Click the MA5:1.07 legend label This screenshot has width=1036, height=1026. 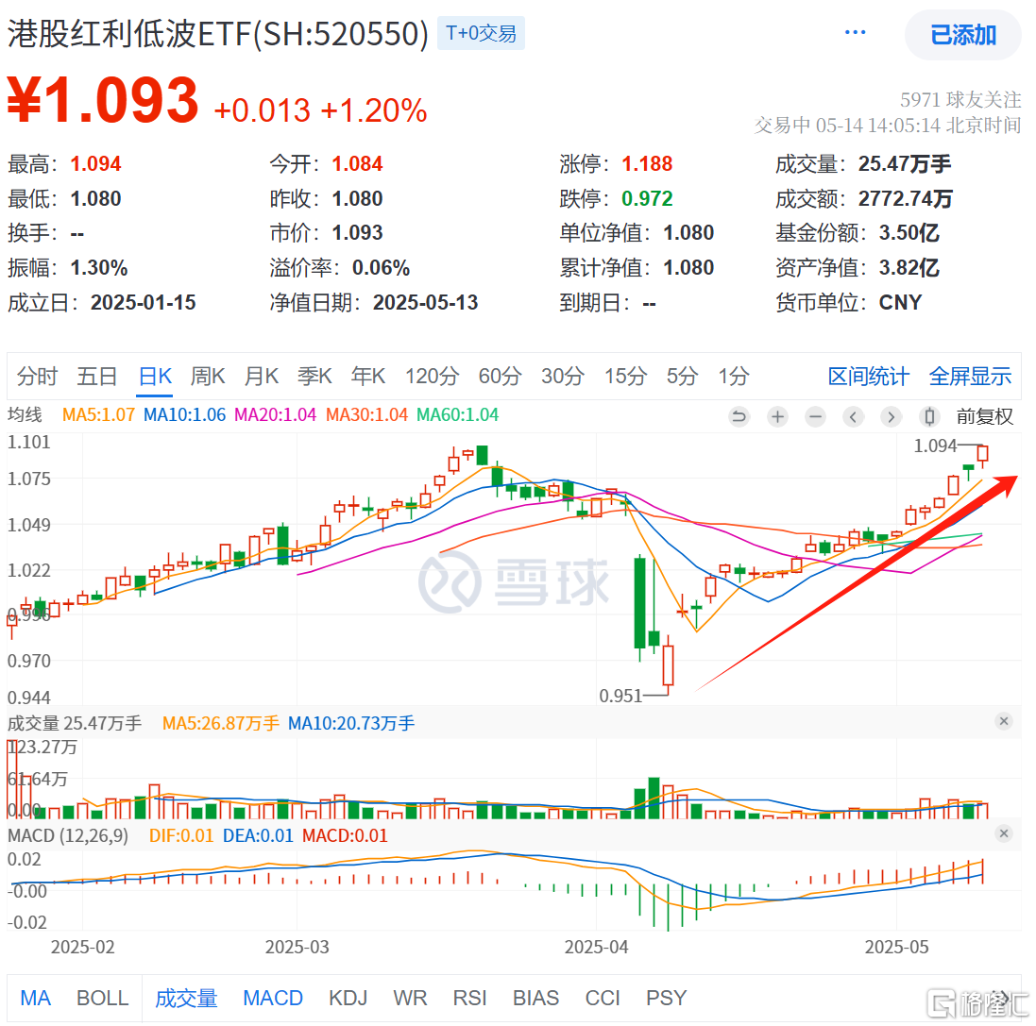[98, 414]
